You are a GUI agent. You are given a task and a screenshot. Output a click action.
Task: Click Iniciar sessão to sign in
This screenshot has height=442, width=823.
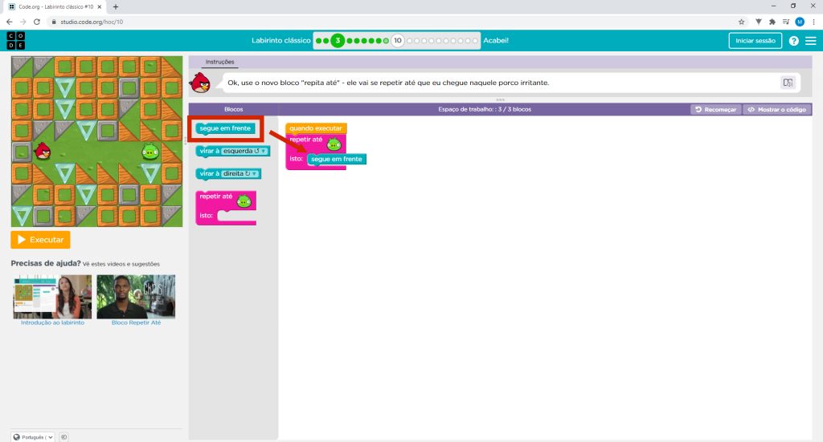(x=755, y=41)
